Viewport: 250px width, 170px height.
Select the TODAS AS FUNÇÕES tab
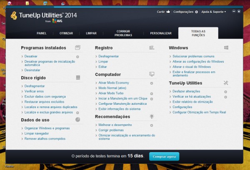pos(198,33)
